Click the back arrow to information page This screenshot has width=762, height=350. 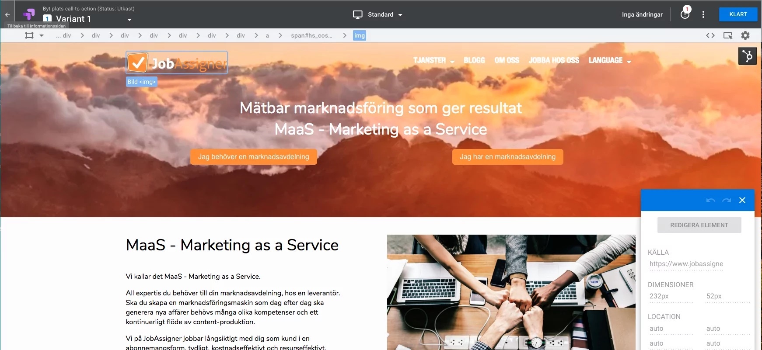[7, 15]
